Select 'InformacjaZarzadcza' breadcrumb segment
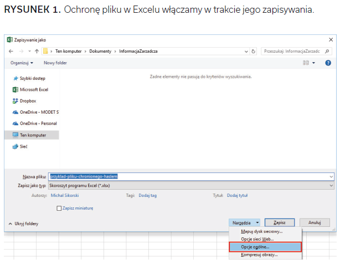Viewport: 340px width, 264px height. click(138, 51)
